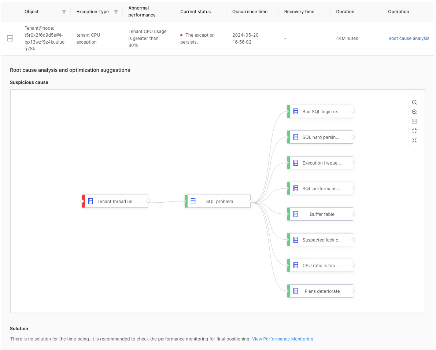Open the View Performance Monitoring link
Image resolution: width=436 pixels, height=350 pixels.
pos(282,339)
